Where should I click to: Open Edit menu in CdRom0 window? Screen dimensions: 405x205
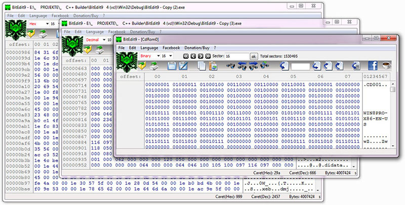[x=133, y=48]
